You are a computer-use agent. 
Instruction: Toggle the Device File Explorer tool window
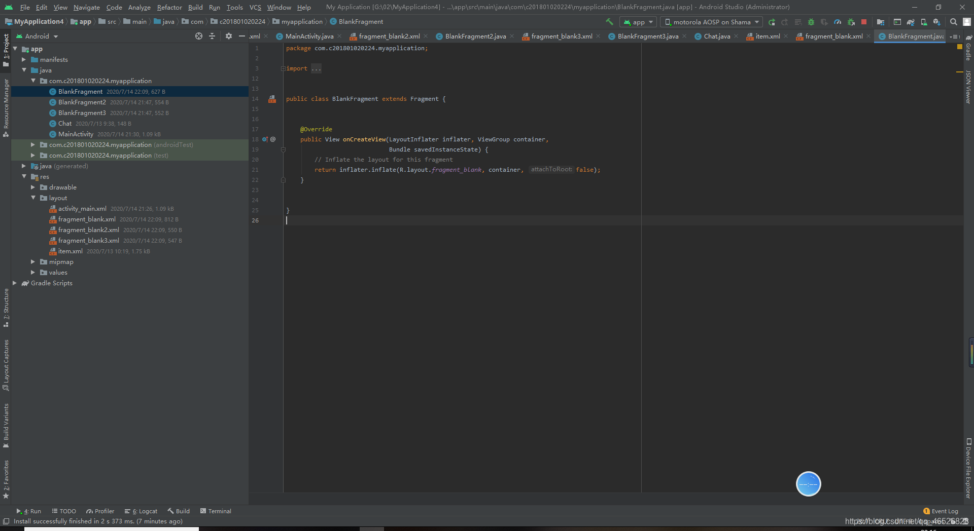point(968,469)
